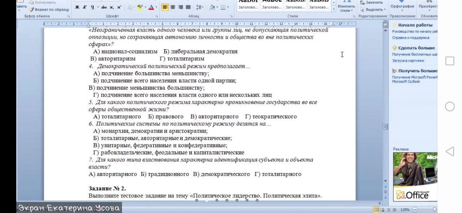Viewport: 462px width, 213px height.
Task: Go to next page browse arrow
Action: pos(385,197)
